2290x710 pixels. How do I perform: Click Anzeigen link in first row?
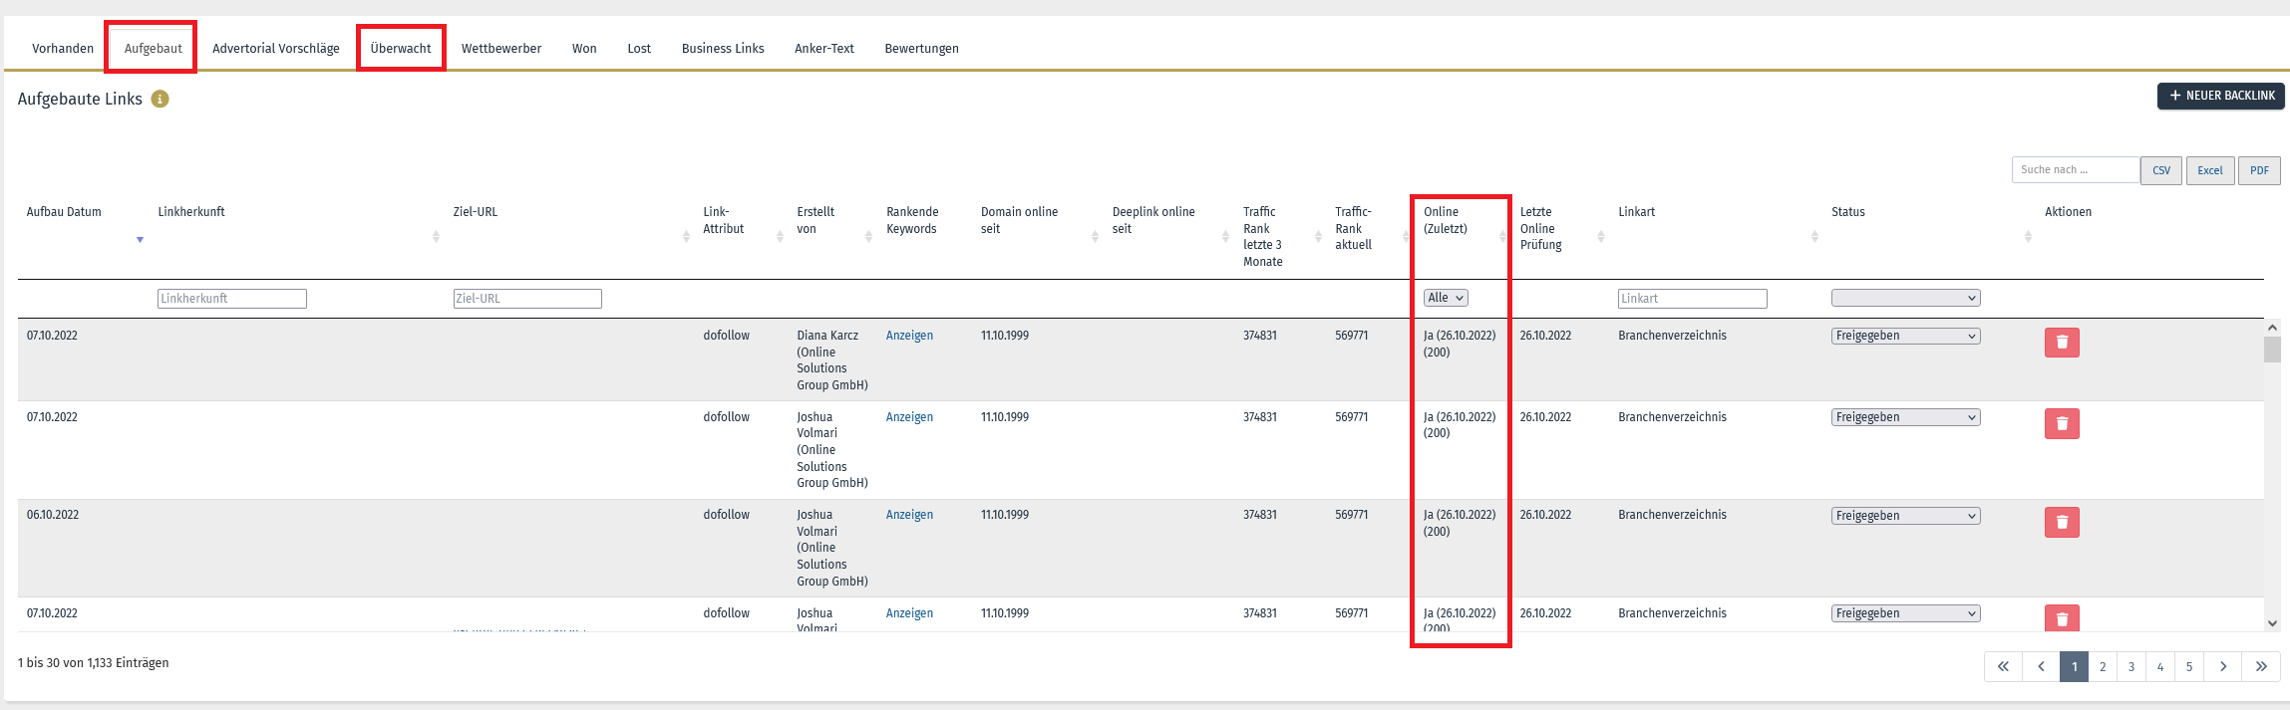(x=909, y=336)
